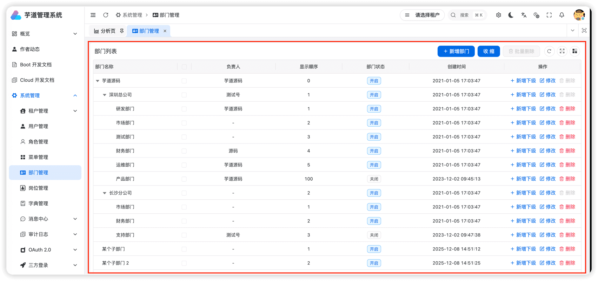Check the box for 长沙分公司 row
The height and width of the screenshot is (281, 598).
[184, 193]
